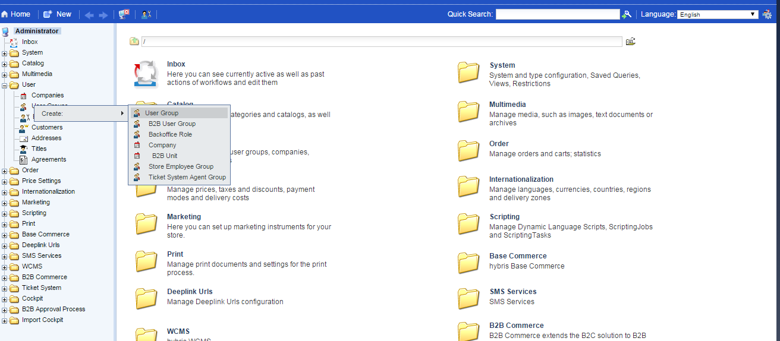This screenshot has height=341, width=780.
Task: Open the Inbox workflow icon in main pane
Action: pos(146,74)
